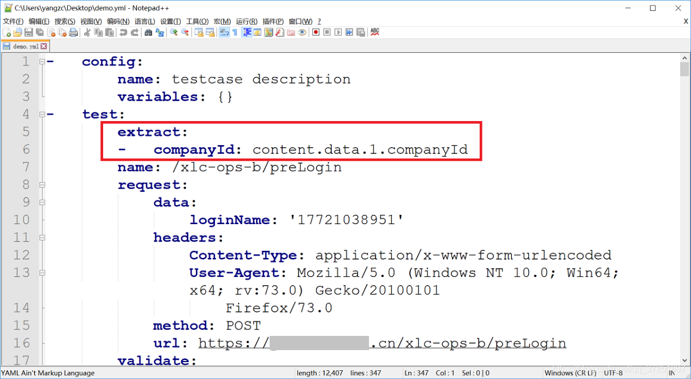Click the vertical scrollbar thumb

(684, 69)
